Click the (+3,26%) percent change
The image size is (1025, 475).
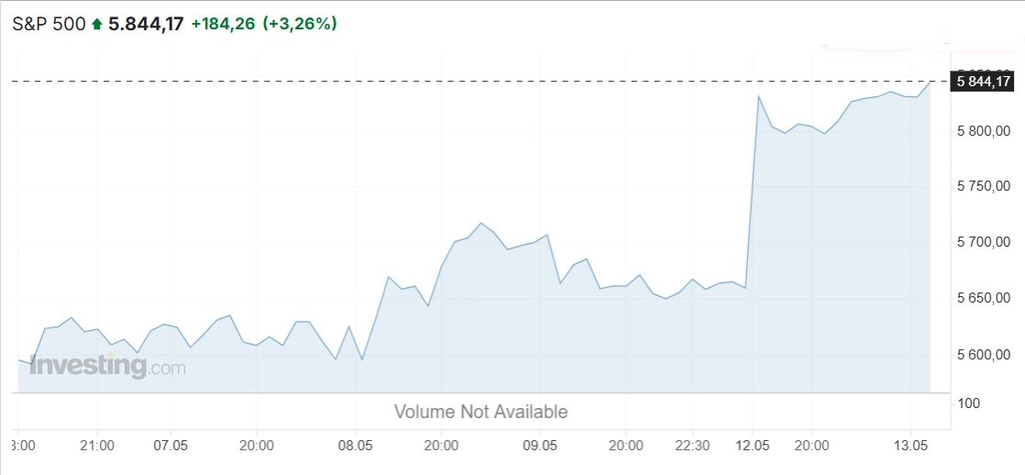pyautogui.click(x=300, y=24)
